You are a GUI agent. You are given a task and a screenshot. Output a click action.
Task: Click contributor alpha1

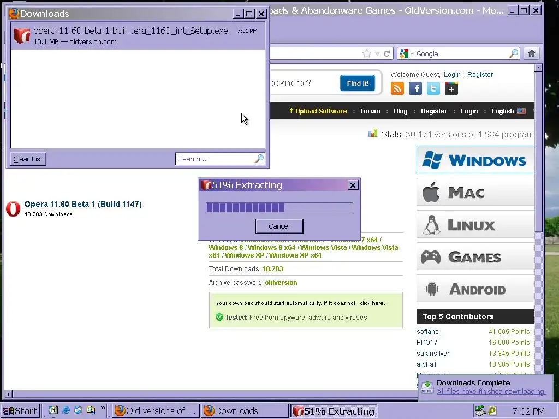click(426, 364)
